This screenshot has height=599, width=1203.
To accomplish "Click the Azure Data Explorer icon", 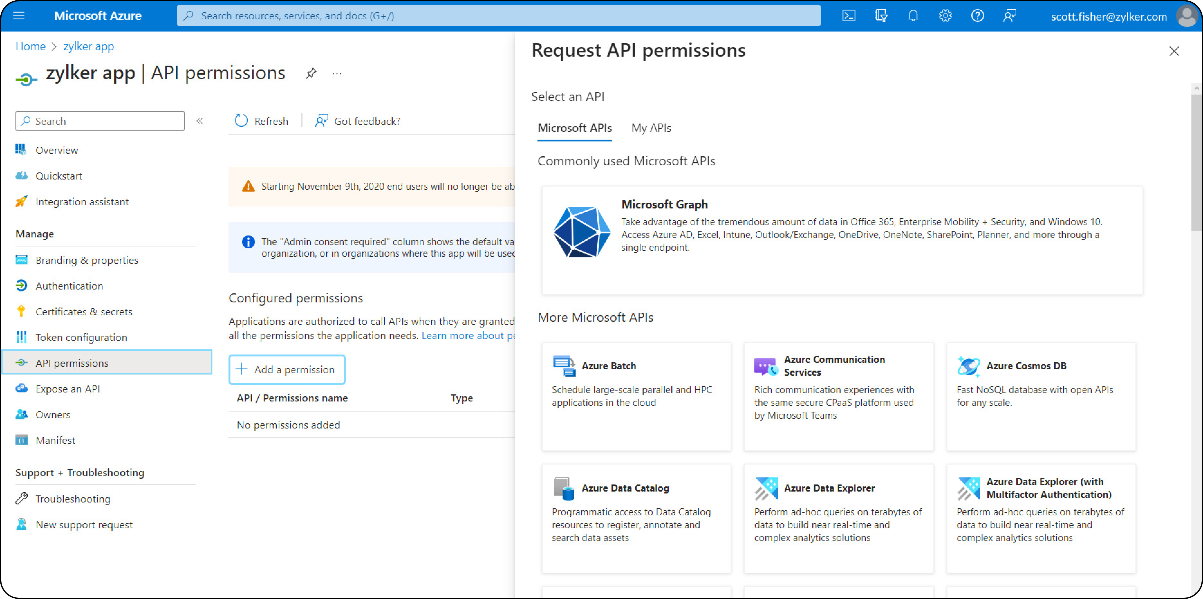I will (766, 488).
